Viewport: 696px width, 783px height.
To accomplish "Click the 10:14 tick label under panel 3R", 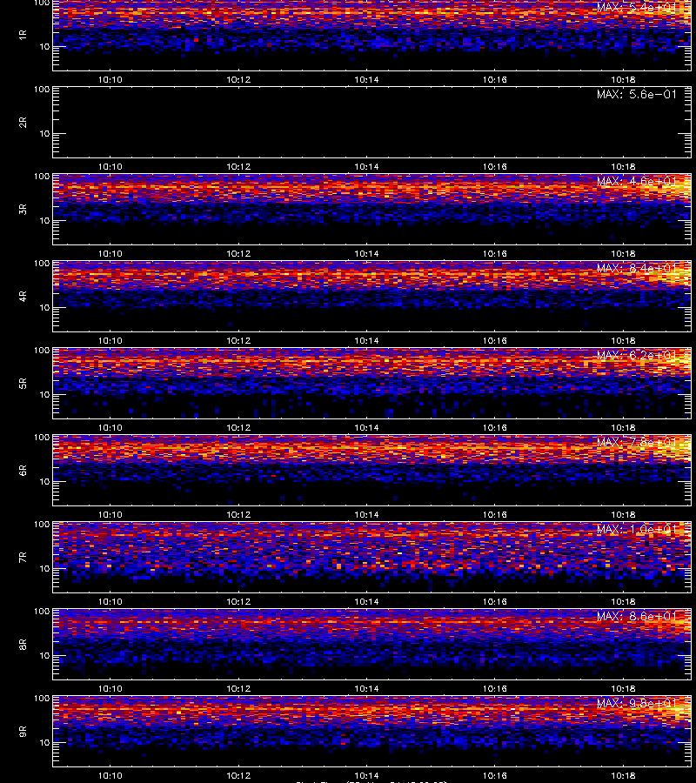I will (x=366, y=253).
